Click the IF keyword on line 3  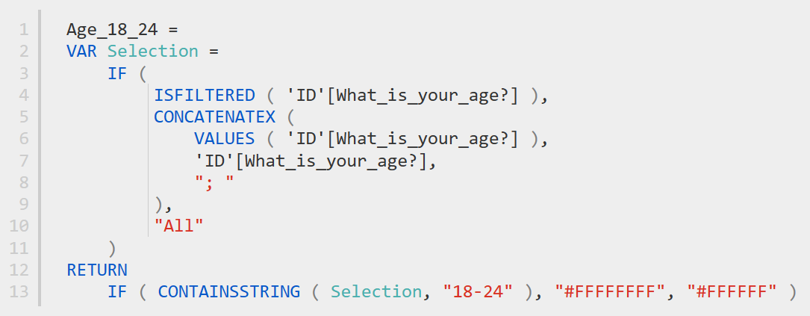click(117, 74)
